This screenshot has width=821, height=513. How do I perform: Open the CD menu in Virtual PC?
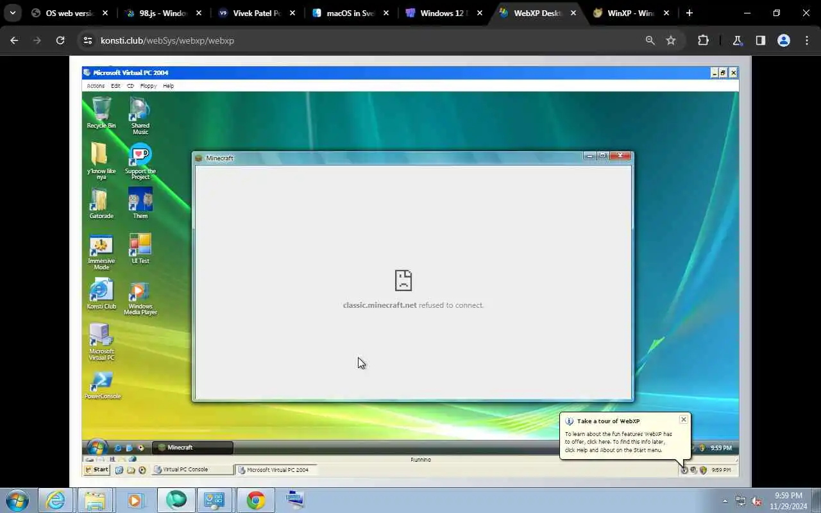[x=130, y=86]
